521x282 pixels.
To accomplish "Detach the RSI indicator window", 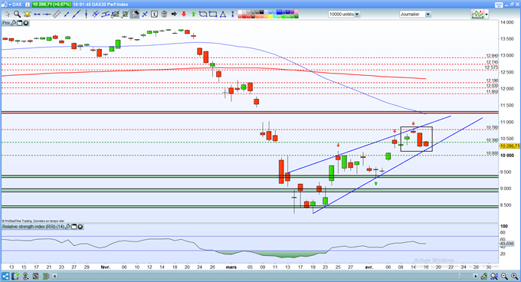I will pyautogui.click(x=74, y=227).
